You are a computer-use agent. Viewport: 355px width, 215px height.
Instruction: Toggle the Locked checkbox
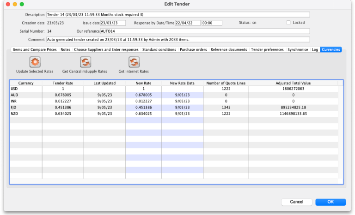click(288, 23)
